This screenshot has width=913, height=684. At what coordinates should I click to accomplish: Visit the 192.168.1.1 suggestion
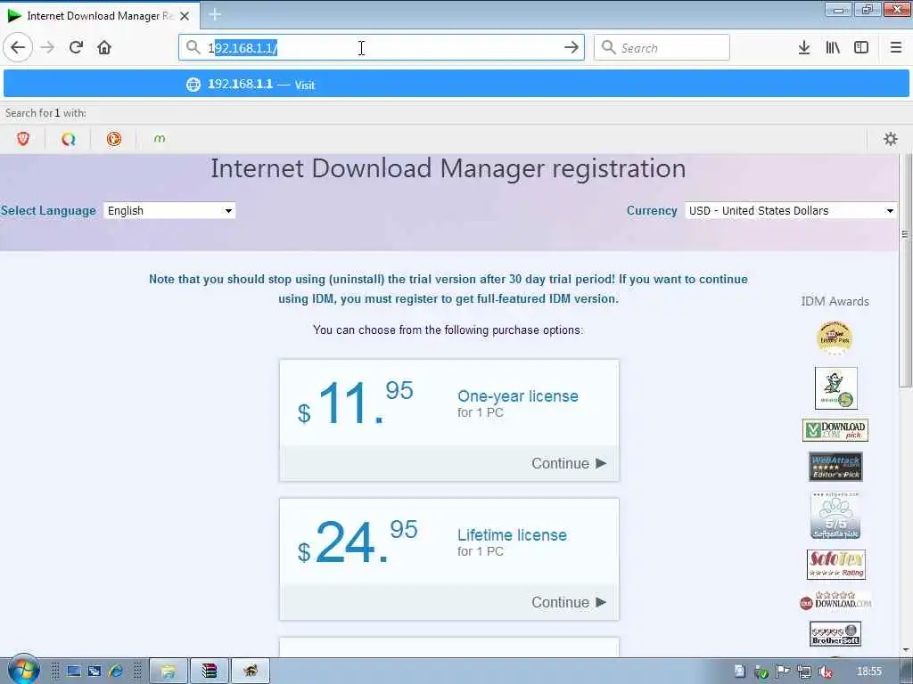coord(456,85)
